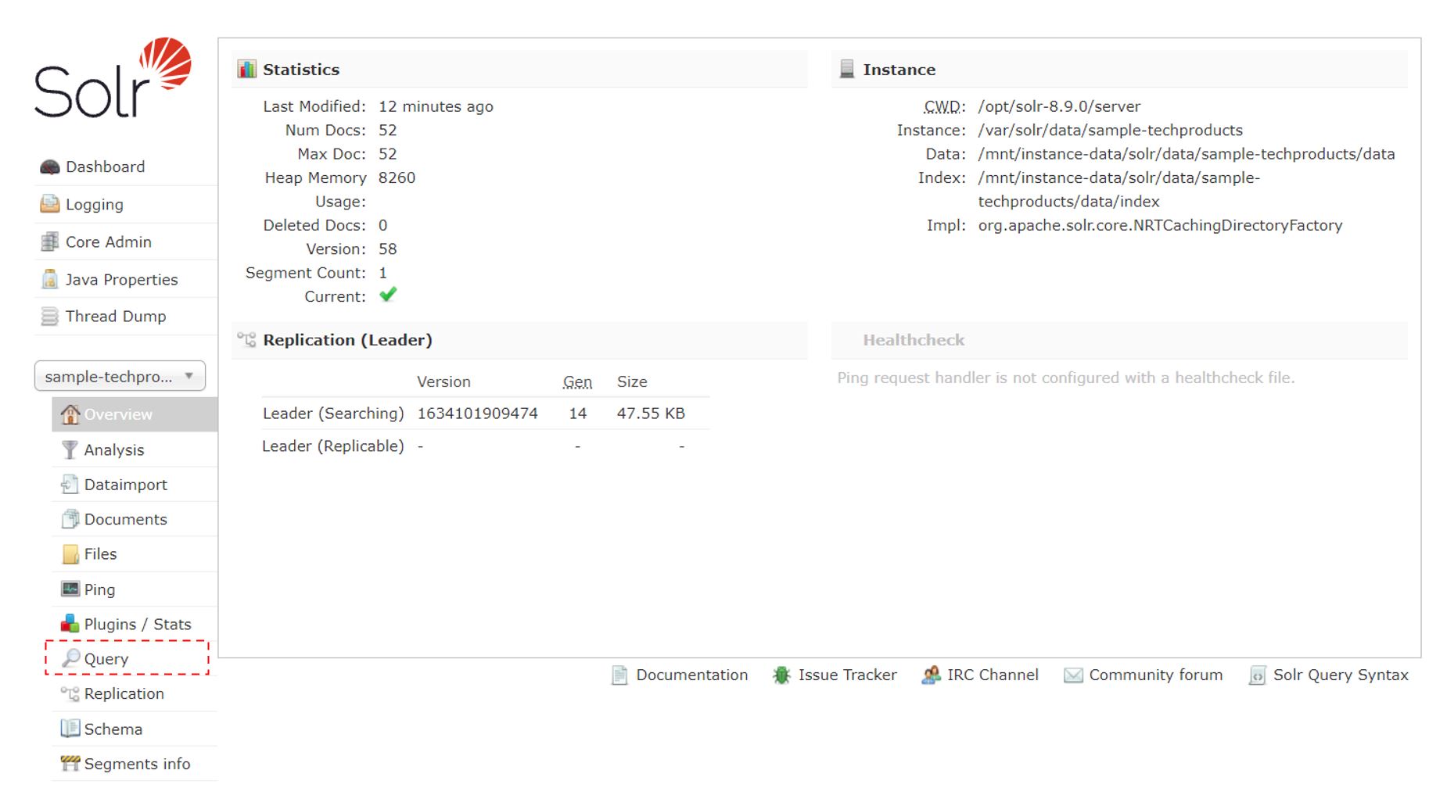
Task: Click the Dataimport page icon
Action: click(70, 485)
